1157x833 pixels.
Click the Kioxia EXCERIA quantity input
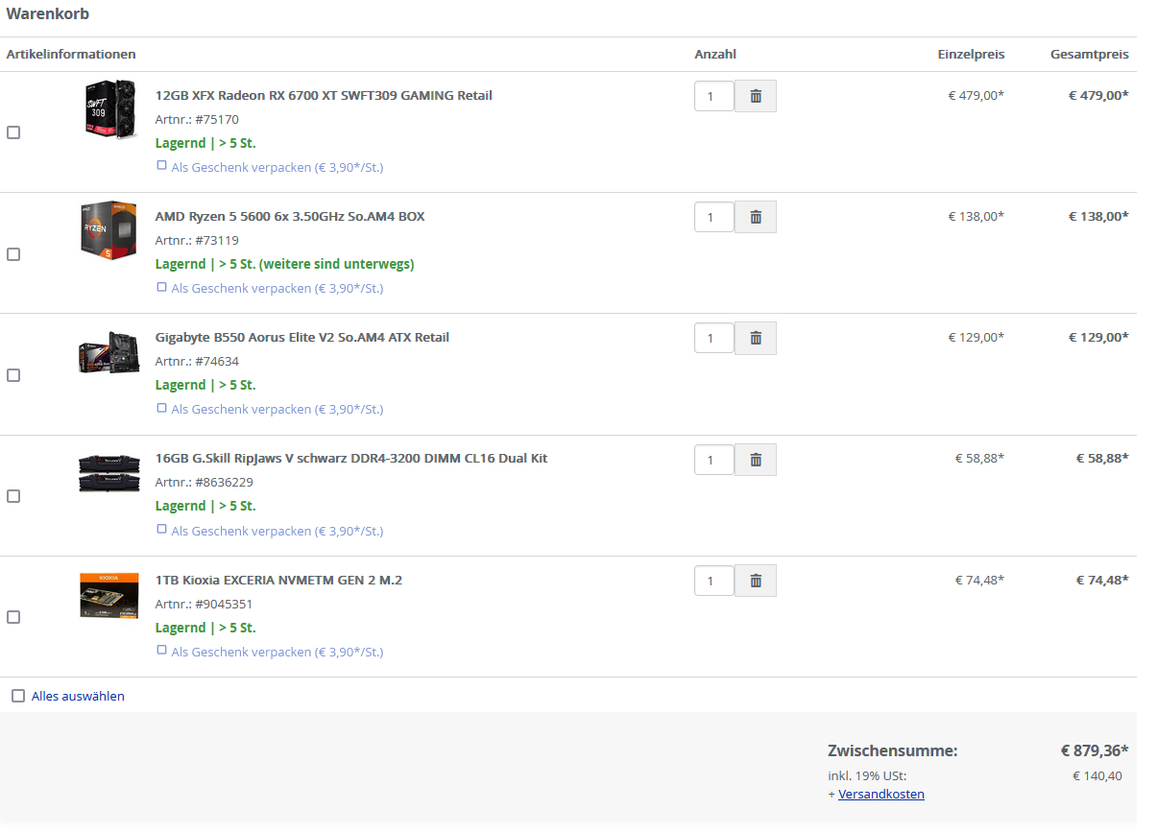click(713, 581)
